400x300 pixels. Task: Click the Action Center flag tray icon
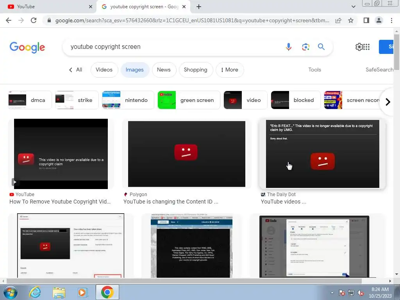[342, 293]
